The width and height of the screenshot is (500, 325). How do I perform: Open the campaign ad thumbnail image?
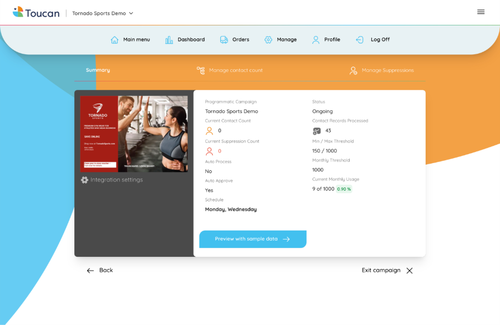tap(134, 134)
